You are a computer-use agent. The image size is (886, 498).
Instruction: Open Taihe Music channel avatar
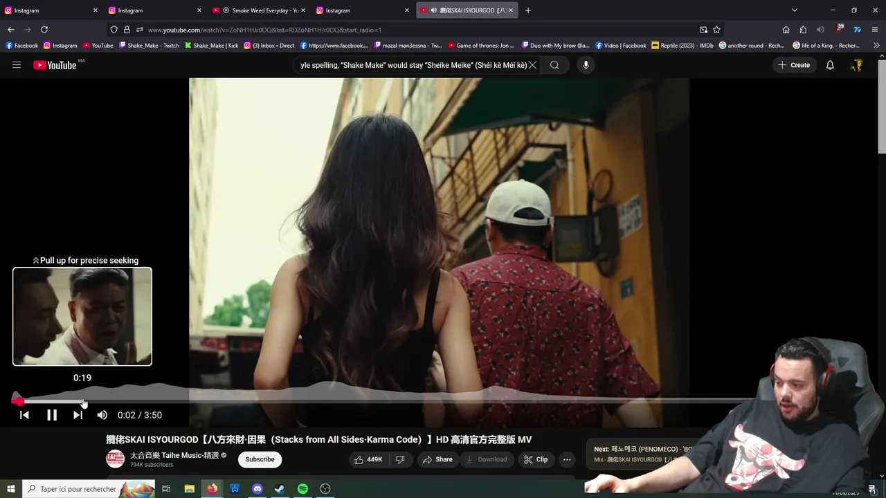[115, 459]
